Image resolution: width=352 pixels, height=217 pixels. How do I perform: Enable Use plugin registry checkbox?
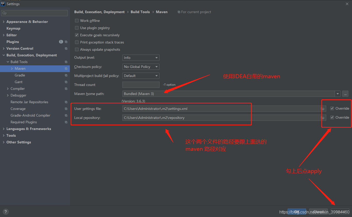(77, 28)
